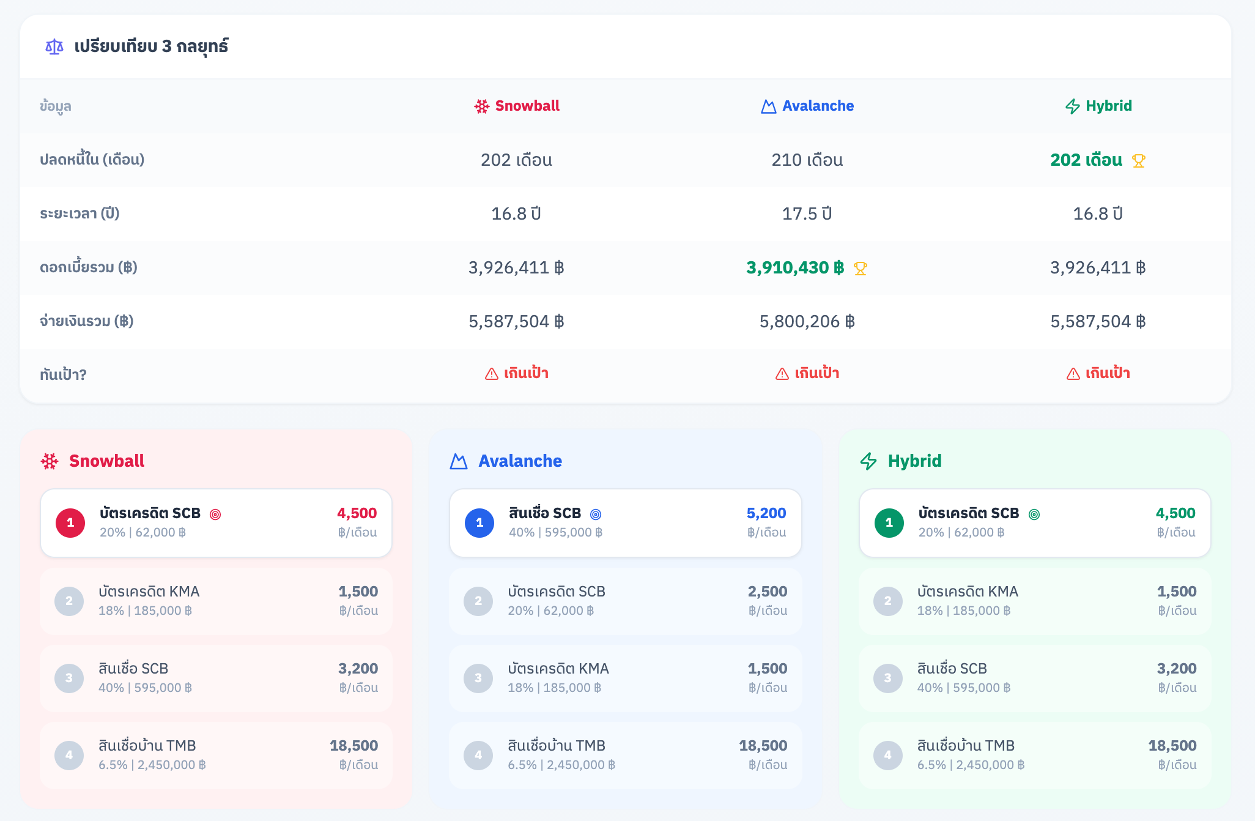Click the trophy icon next to 202 เดือน
Screen dimensions: 1255x821
(1138, 161)
